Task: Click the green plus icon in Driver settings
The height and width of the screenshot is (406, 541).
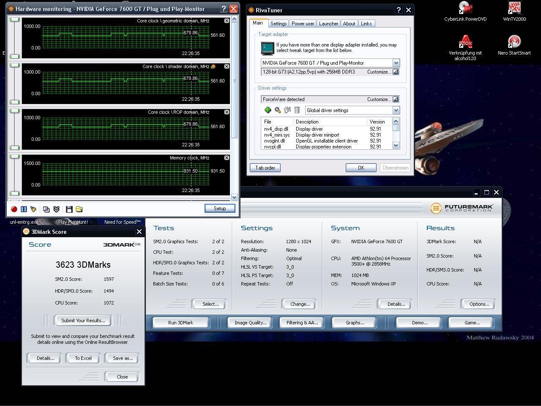Action: [268, 110]
